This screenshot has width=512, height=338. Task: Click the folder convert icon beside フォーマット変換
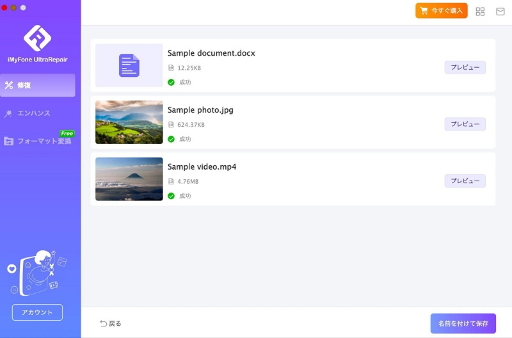tap(9, 141)
